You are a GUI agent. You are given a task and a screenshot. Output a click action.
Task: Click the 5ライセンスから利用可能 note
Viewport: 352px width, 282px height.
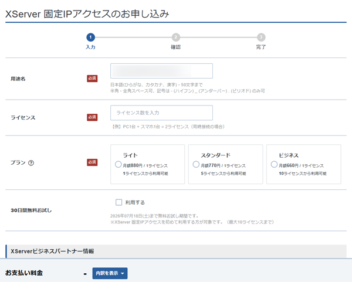pyautogui.click(x=224, y=174)
